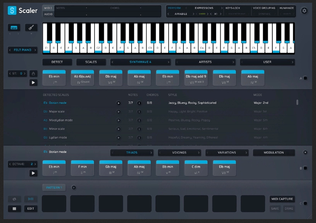Screen dimensions: 316x223
Task: Open next option after TRIADS
Action: (151, 153)
